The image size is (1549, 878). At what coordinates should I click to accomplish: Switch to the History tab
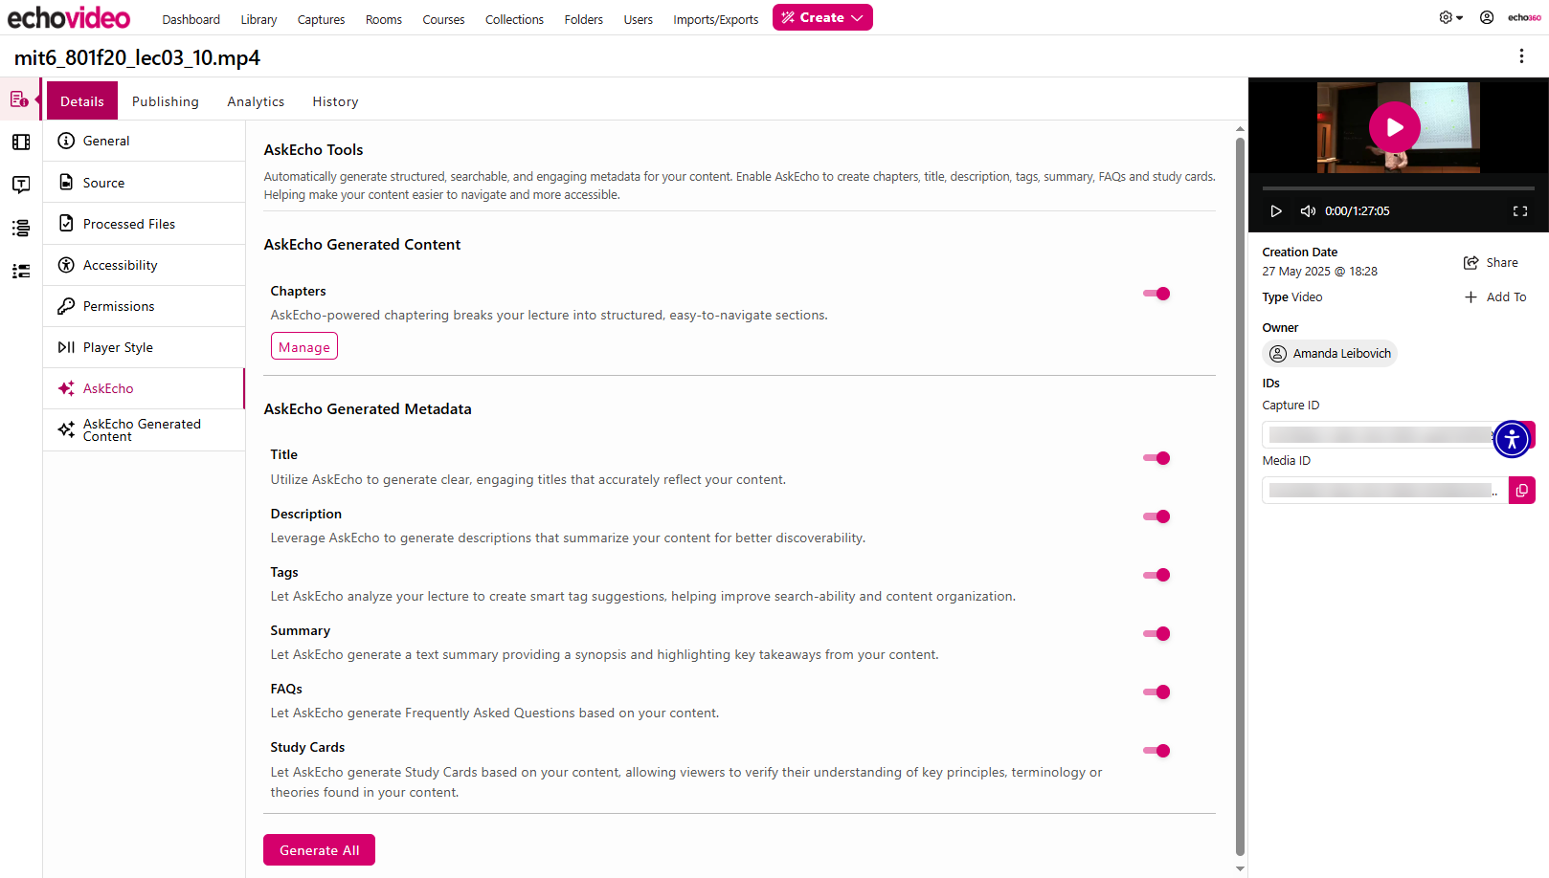(335, 101)
